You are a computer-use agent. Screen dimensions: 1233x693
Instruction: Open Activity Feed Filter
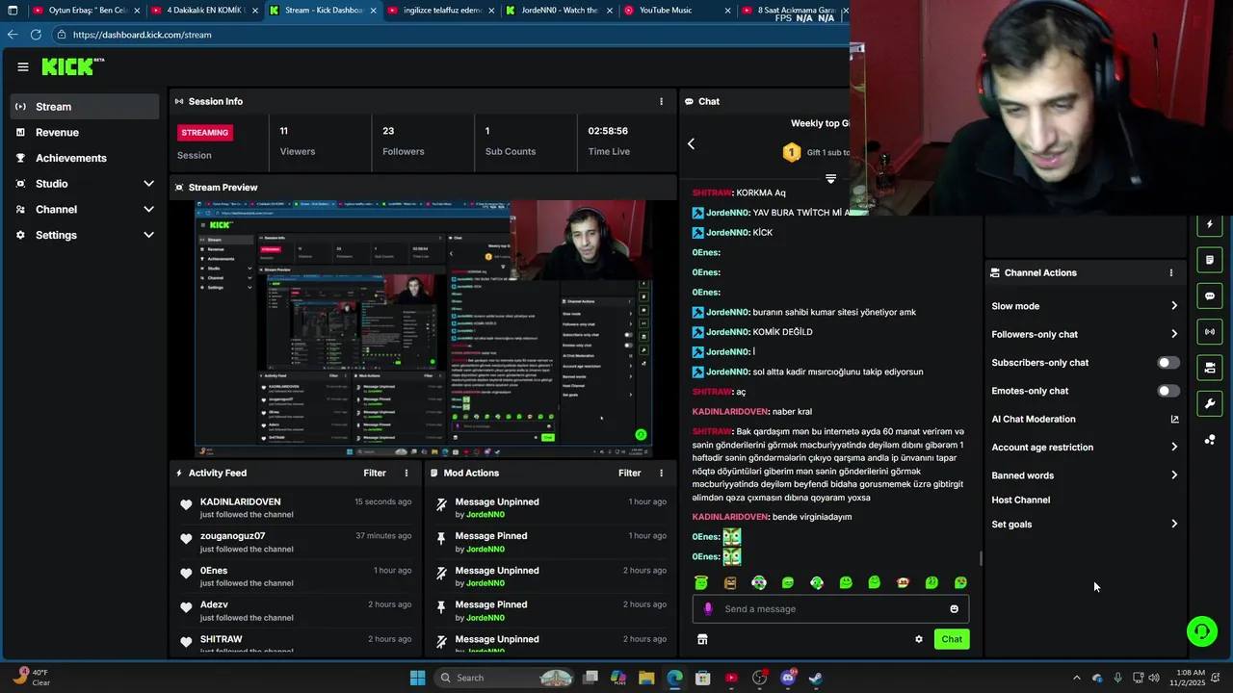click(375, 473)
